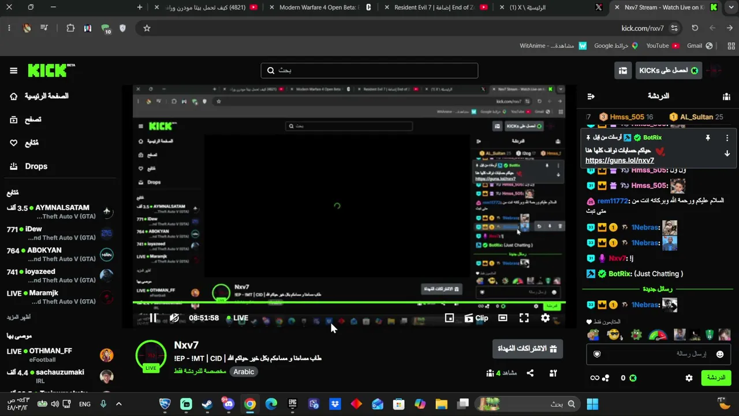Open the stream player settings gear
This screenshot has height=416, width=739.
click(545, 318)
